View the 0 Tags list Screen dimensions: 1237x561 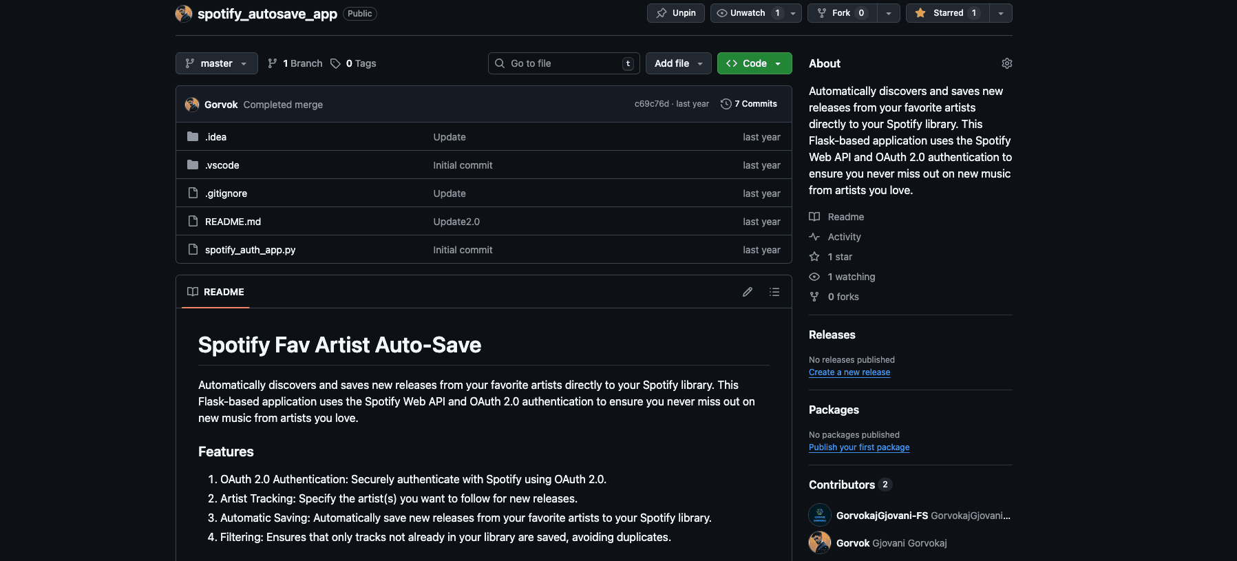[x=353, y=63]
